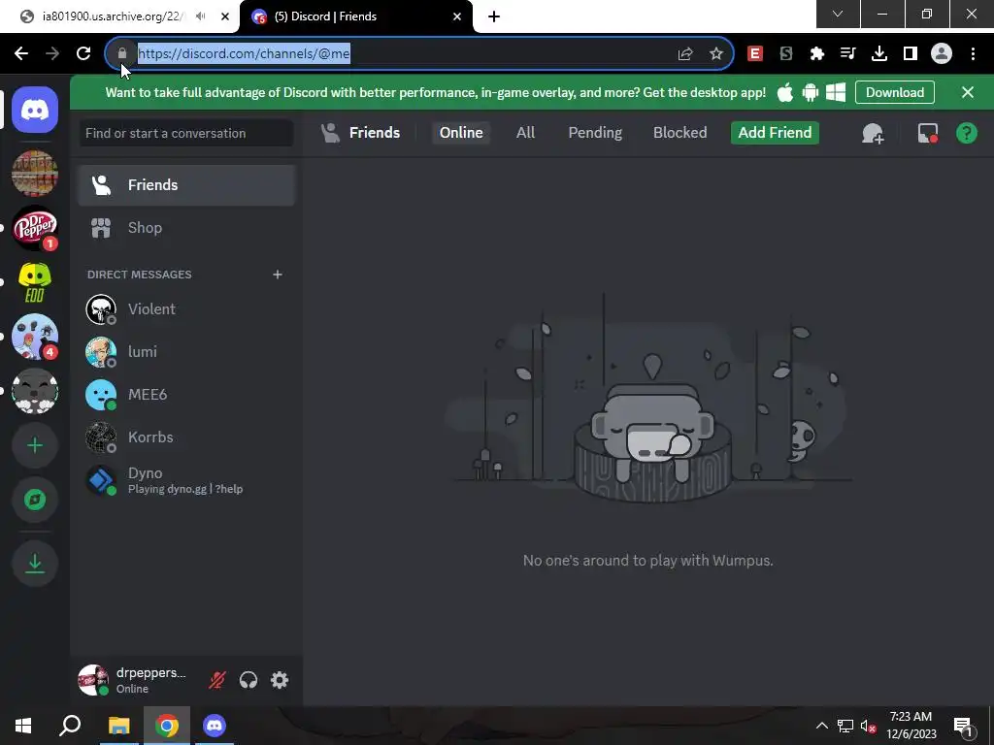Open the yellow EDD server icon
Screen dimensions: 994x745
pos(35,282)
